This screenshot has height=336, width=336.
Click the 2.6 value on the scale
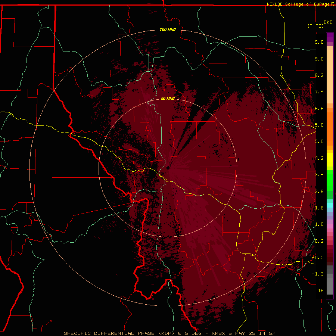pos(319,192)
